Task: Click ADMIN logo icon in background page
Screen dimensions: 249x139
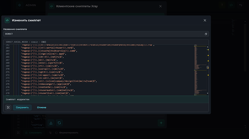Action: tap(19, 5)
